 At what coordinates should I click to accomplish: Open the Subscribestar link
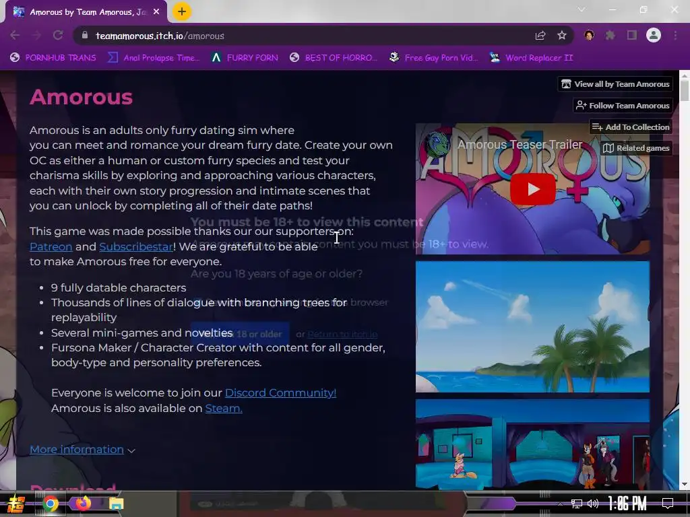[x=136, y=246]
